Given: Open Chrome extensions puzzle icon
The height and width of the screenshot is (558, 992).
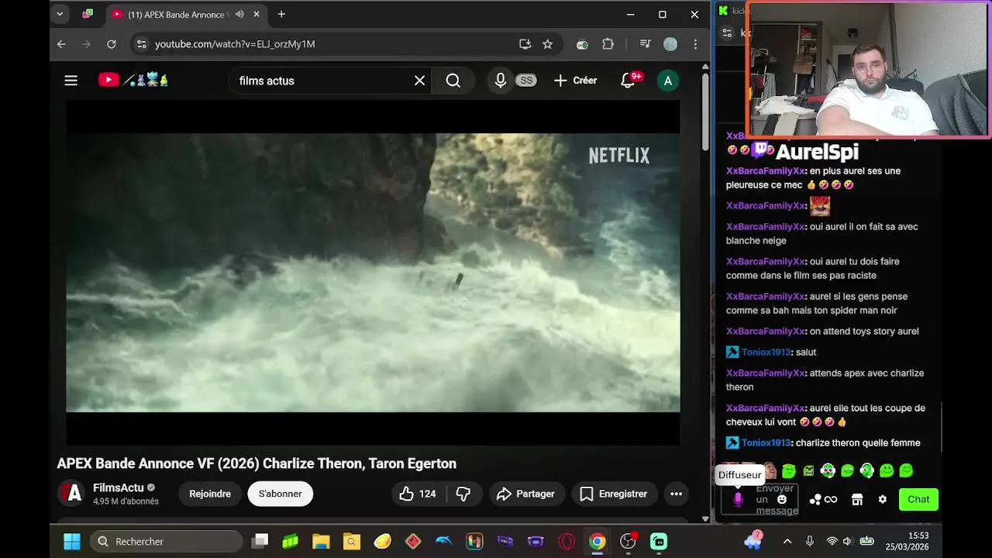Looking at the screenshot, I should pyautogui.click(x=608, y=44).
